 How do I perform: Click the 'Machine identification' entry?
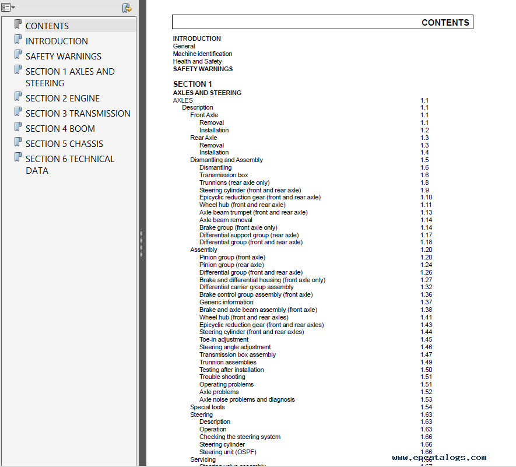point(202,54)
